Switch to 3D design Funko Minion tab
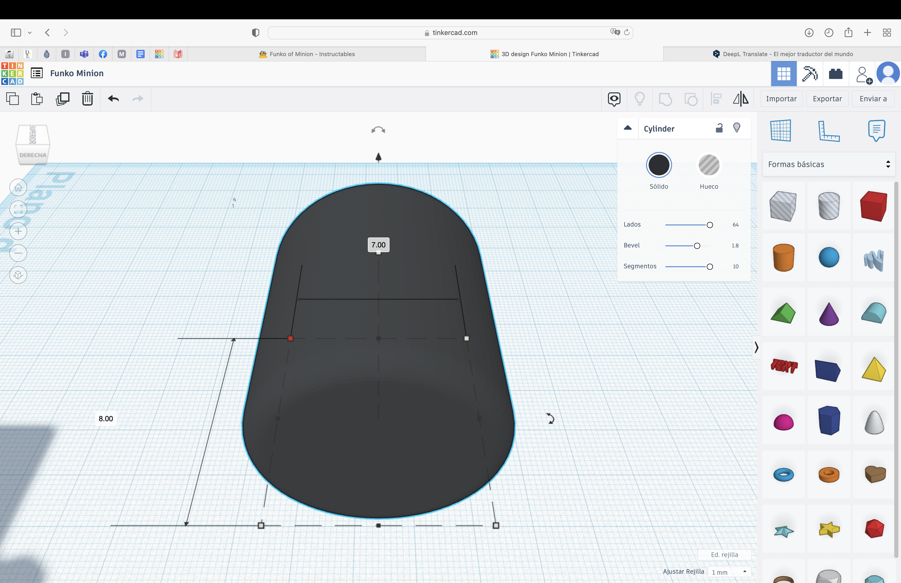This screenshot has height=583, width=901. tap(544, 54)
